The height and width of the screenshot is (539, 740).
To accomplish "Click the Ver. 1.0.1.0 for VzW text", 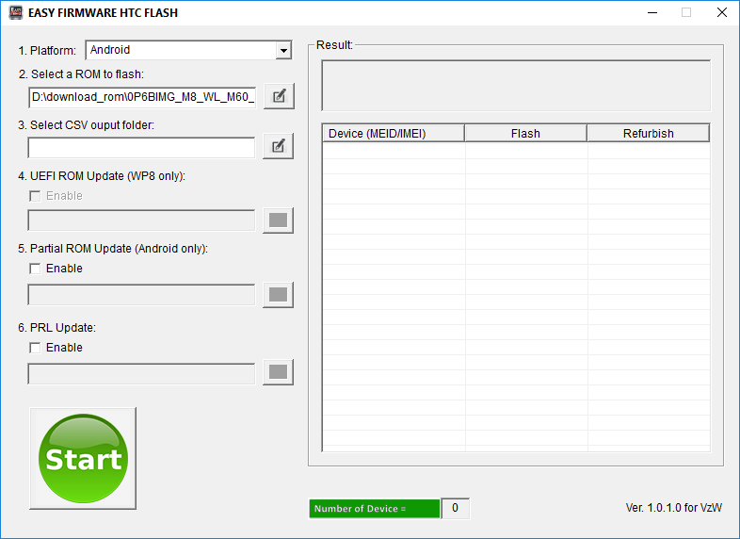I will point(673,508).
